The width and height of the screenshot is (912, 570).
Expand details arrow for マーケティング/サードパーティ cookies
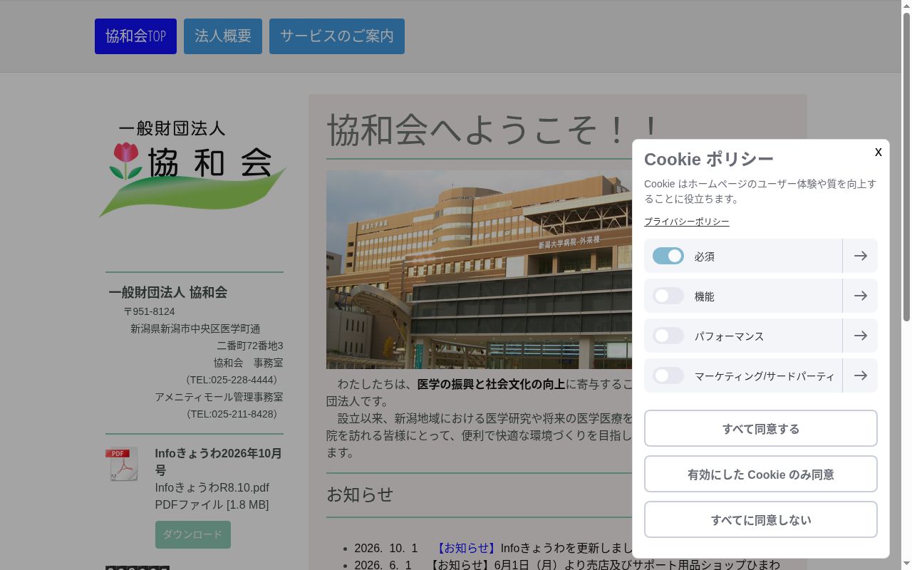click(860, 375)
